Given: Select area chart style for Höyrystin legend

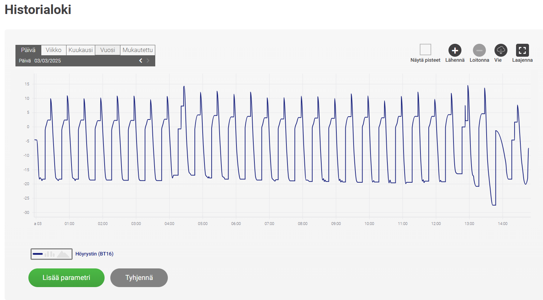Looking at the screenshot, I should click(x=63, y=254).
